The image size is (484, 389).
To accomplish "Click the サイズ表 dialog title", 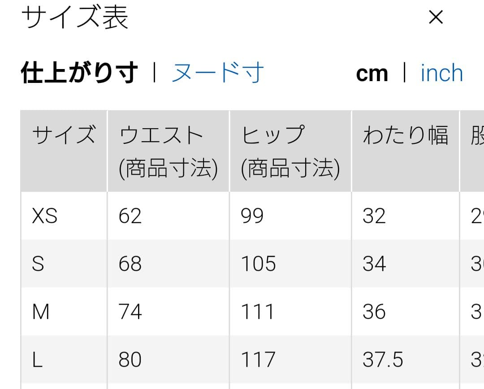I will point(75,18).
